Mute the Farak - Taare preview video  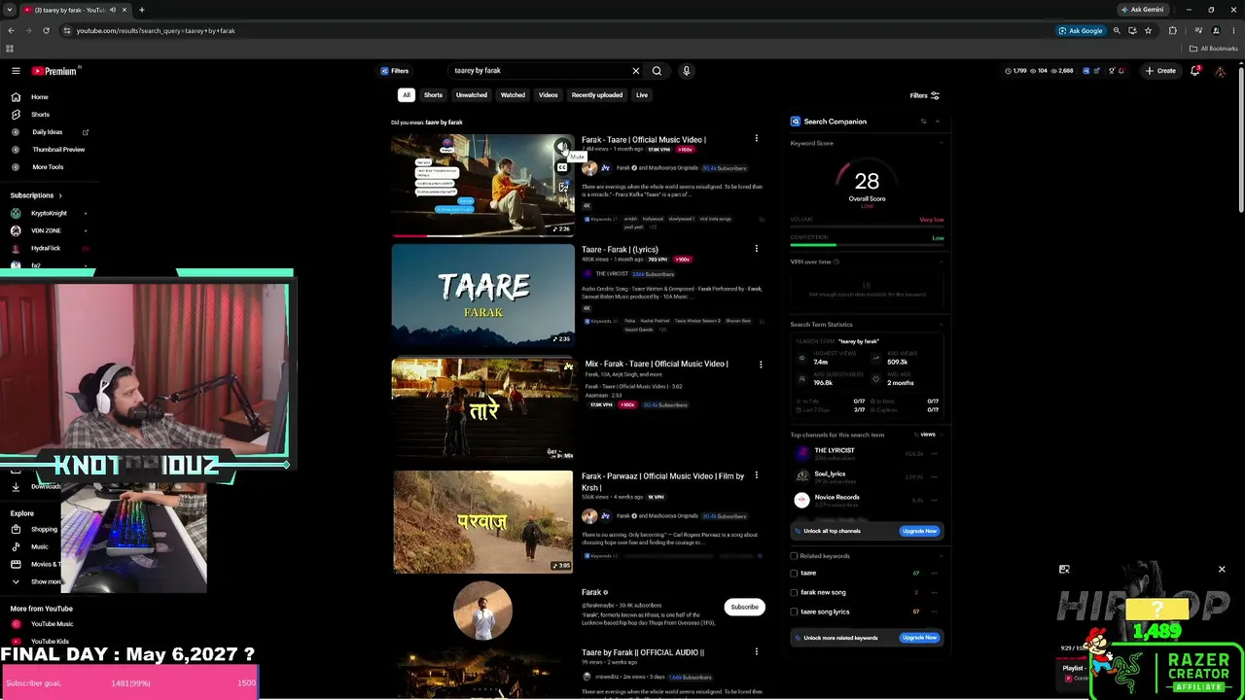click(562, 147)
